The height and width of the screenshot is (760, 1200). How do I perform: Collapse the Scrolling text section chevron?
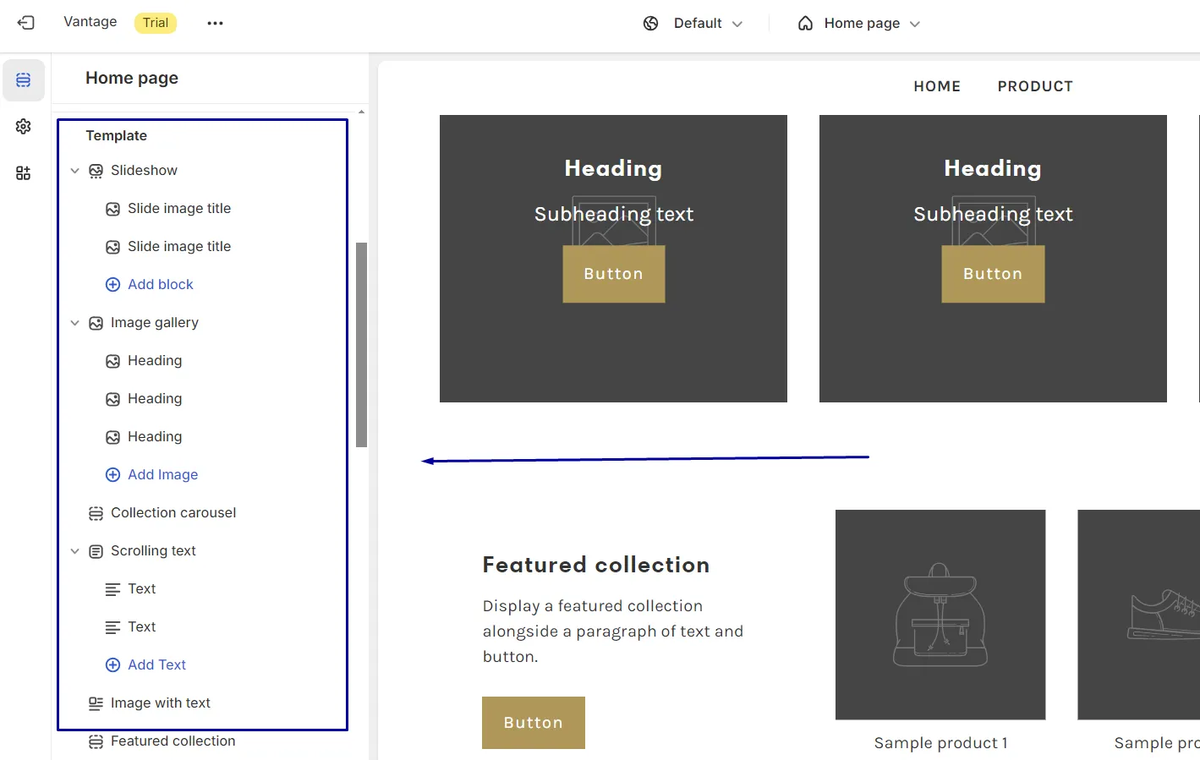point(74,551)
